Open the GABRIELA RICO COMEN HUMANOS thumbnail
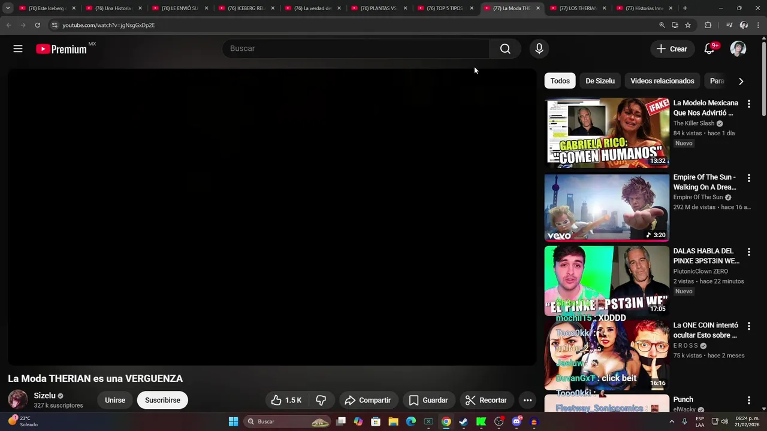The width and height of the screenshot is (767, 431). (x=606, y=133)
